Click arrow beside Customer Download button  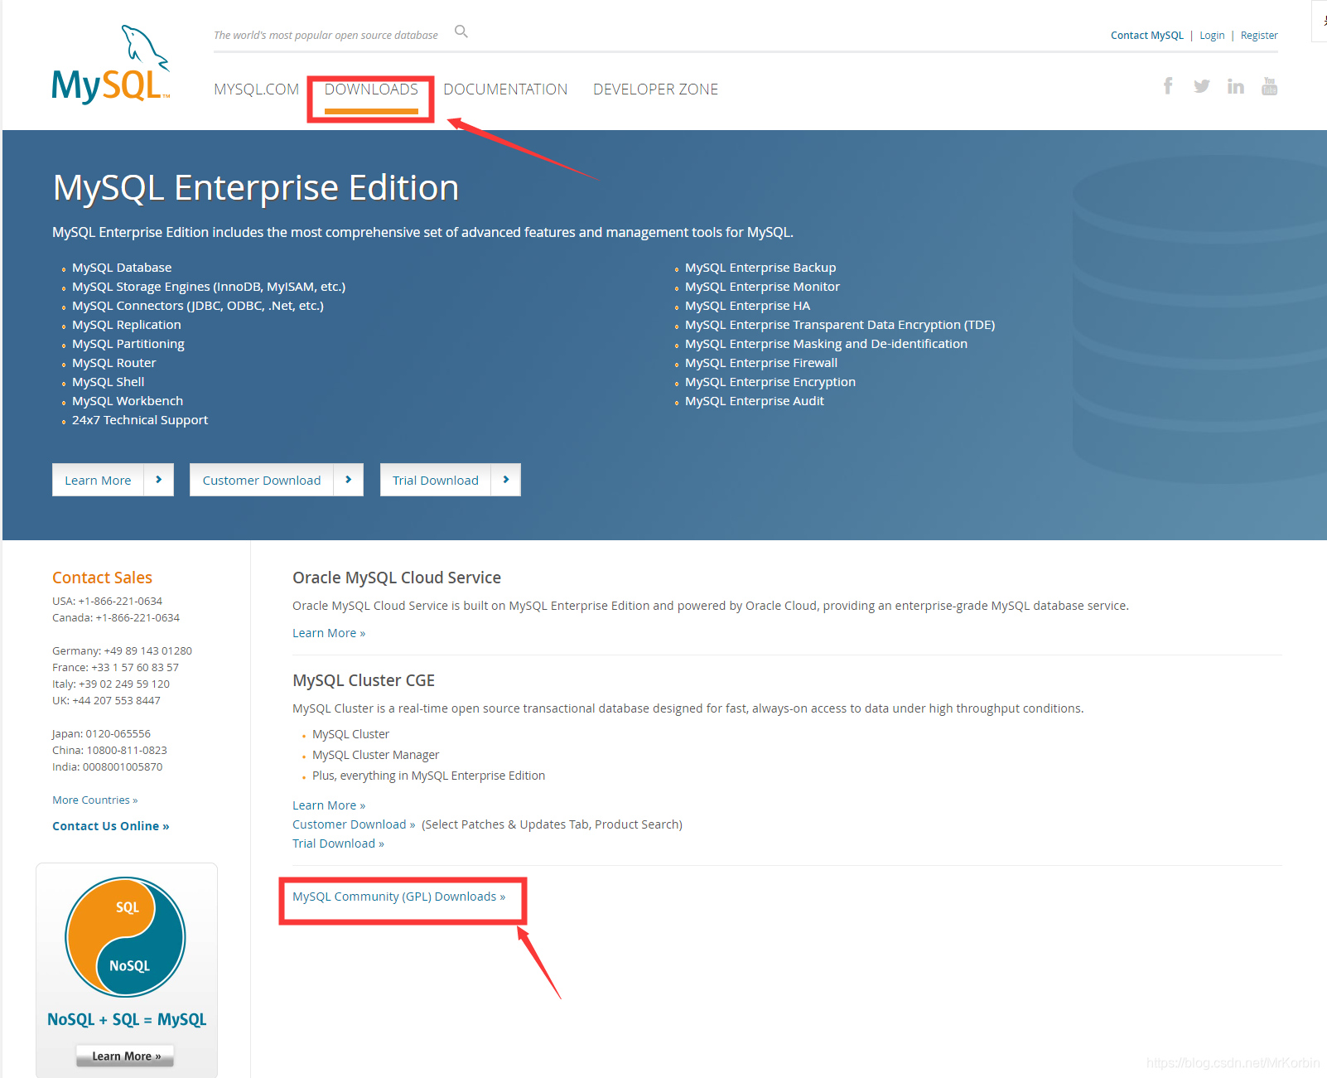[x=349, y=480]
